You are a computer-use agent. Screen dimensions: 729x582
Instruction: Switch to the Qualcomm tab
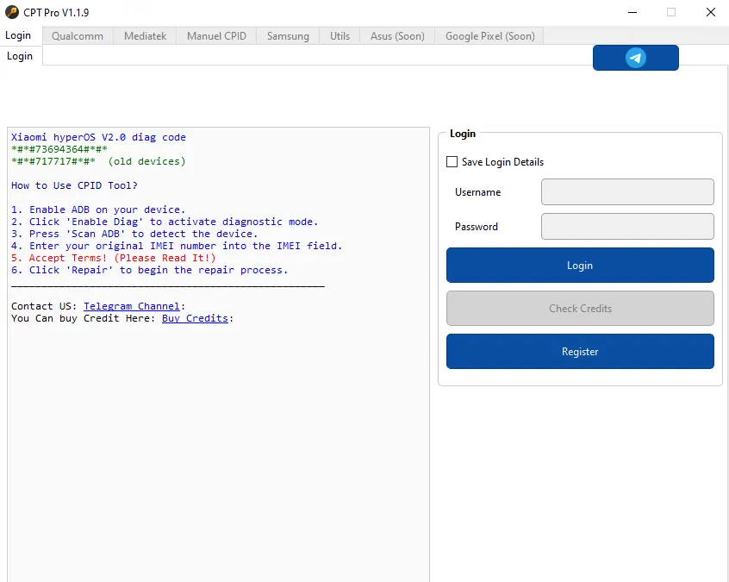coord(77,36)
